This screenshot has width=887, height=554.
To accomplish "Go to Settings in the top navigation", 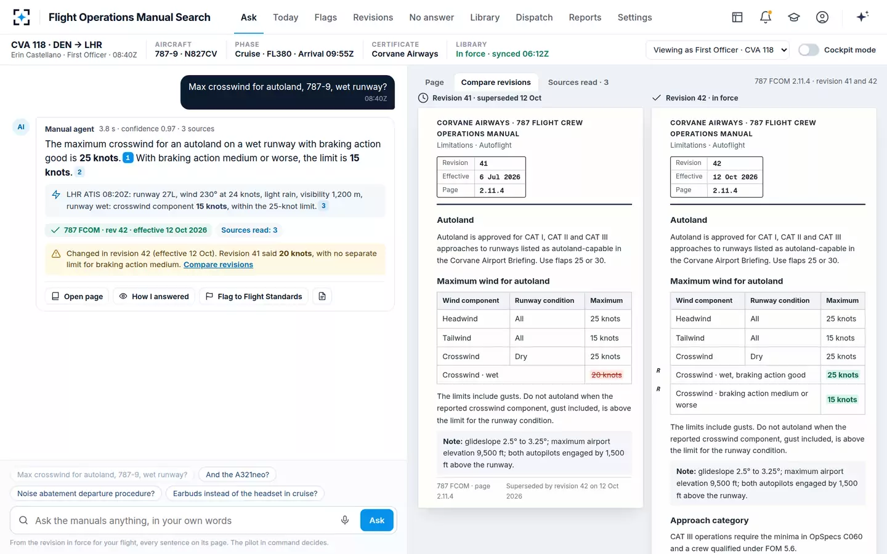I will coord(634,17).
